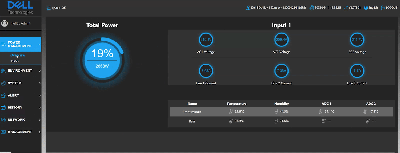
Task: Open the Input submenu item
Action: tap(14, 61)
